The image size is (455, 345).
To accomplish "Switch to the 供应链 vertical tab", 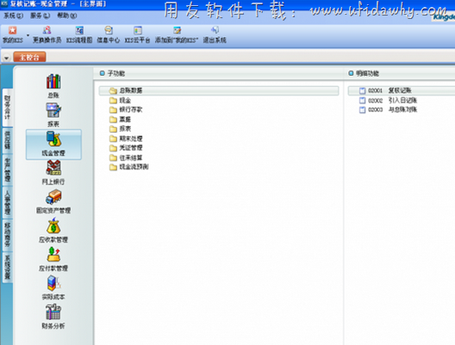I will point(7,141).
